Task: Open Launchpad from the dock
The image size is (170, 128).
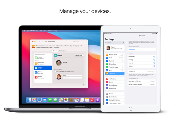Action: pyautogui.click(x=34, y=100)
